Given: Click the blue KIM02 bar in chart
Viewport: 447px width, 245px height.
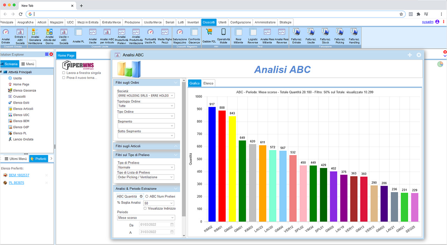Looking at the screenshot, I should pyautogui.click(x=212, y=164).
